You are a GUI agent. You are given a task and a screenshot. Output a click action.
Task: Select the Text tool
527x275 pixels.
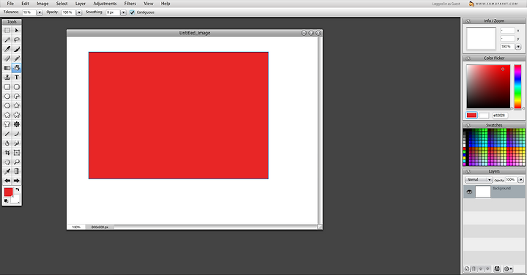16,78
